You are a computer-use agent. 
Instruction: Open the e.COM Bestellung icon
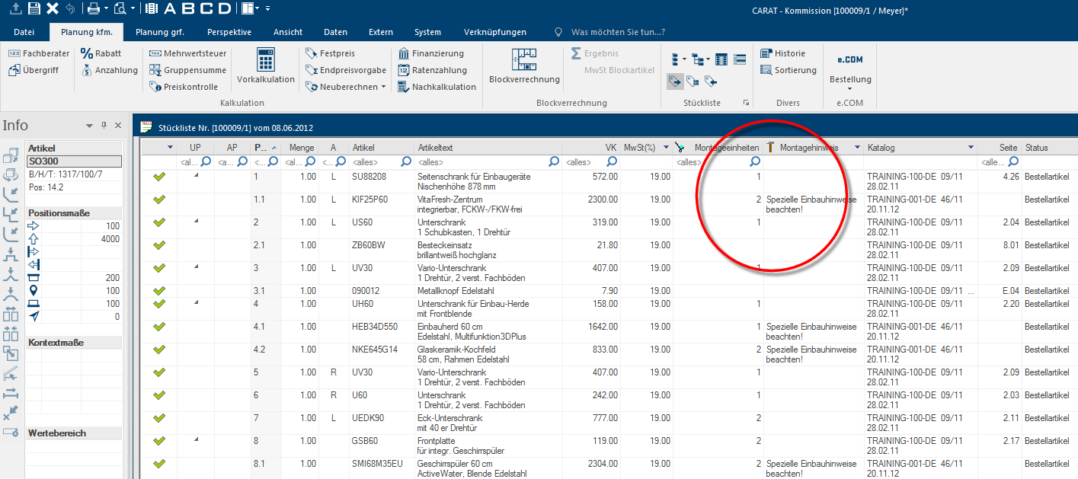pos(849,60)
